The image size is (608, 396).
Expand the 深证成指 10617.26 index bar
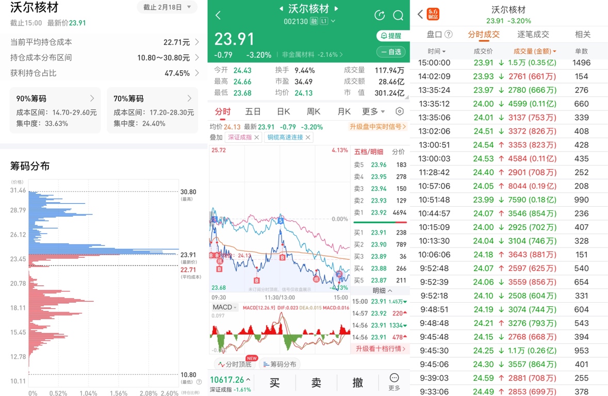pyautogui.click(x=231, y=384)
